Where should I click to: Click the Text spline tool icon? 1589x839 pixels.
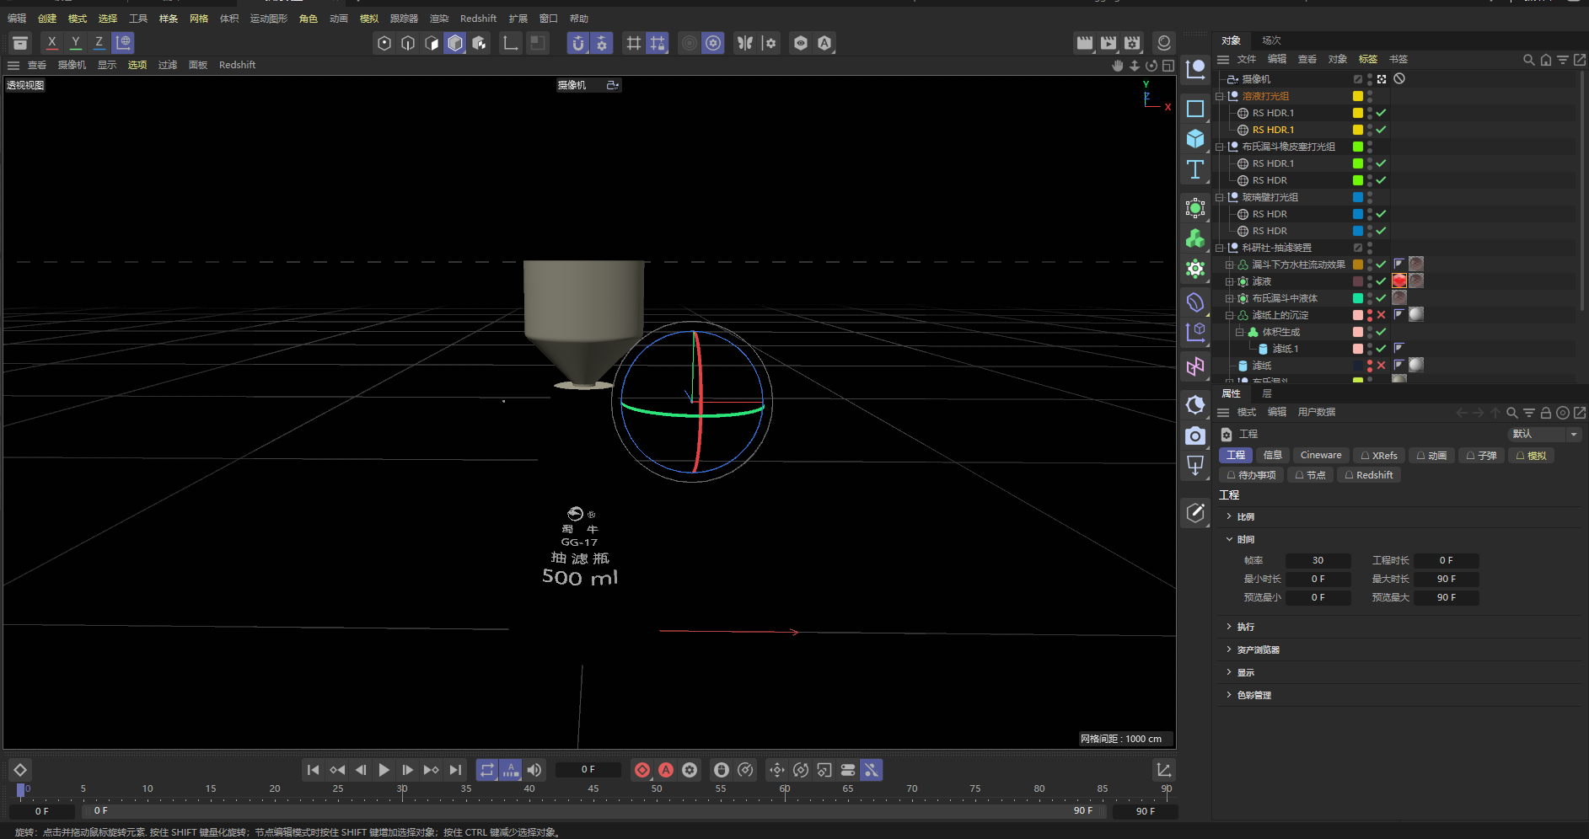point(1194,170)
